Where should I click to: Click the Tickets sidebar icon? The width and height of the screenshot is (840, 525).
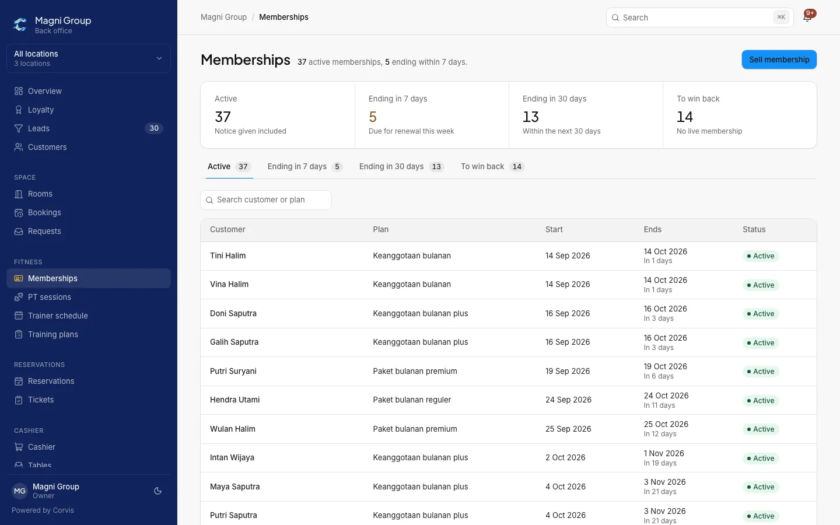(x=19, y=400)
